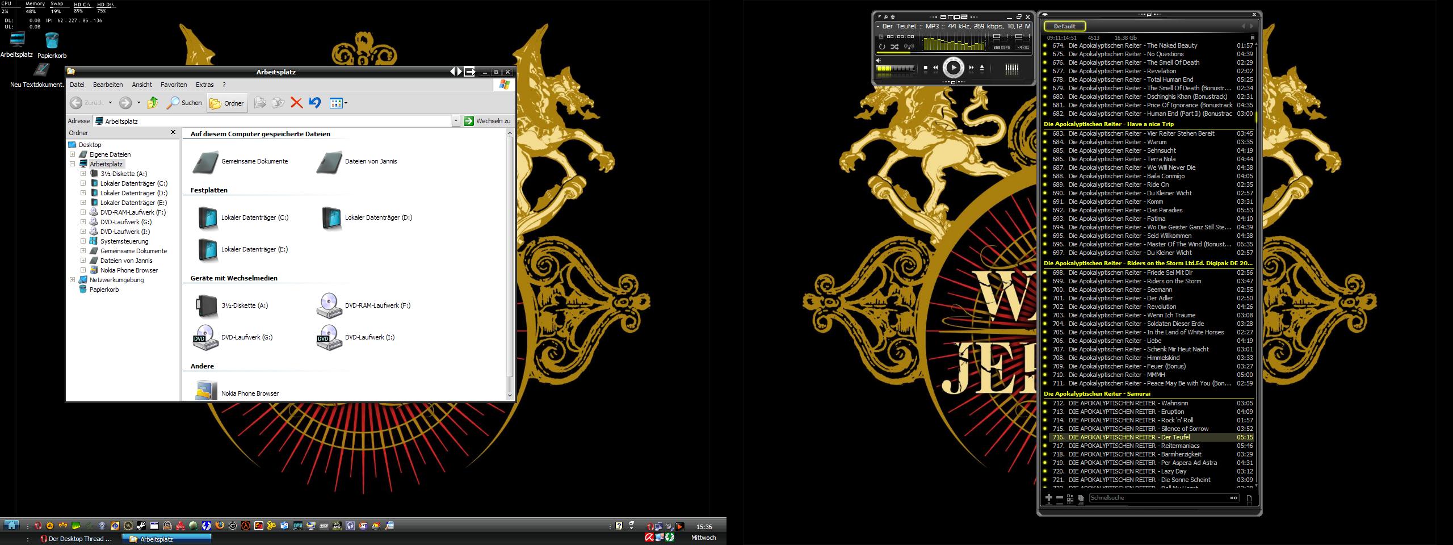
Task: Click the red Delete X toolbar icon
Action: tap(296, 103)
